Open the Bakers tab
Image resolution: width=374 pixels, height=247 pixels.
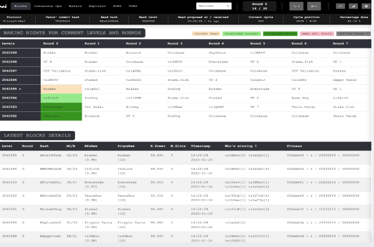76,6
